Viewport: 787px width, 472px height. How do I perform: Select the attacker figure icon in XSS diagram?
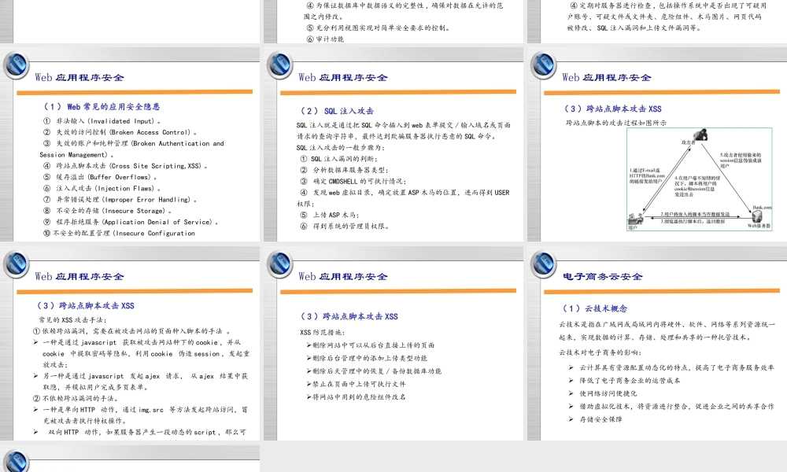tap(701, 136)
